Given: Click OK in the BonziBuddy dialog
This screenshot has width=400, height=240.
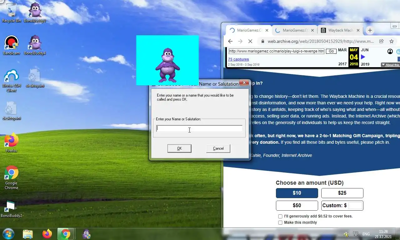Looking at the screenshot, I should pos(179,148).
